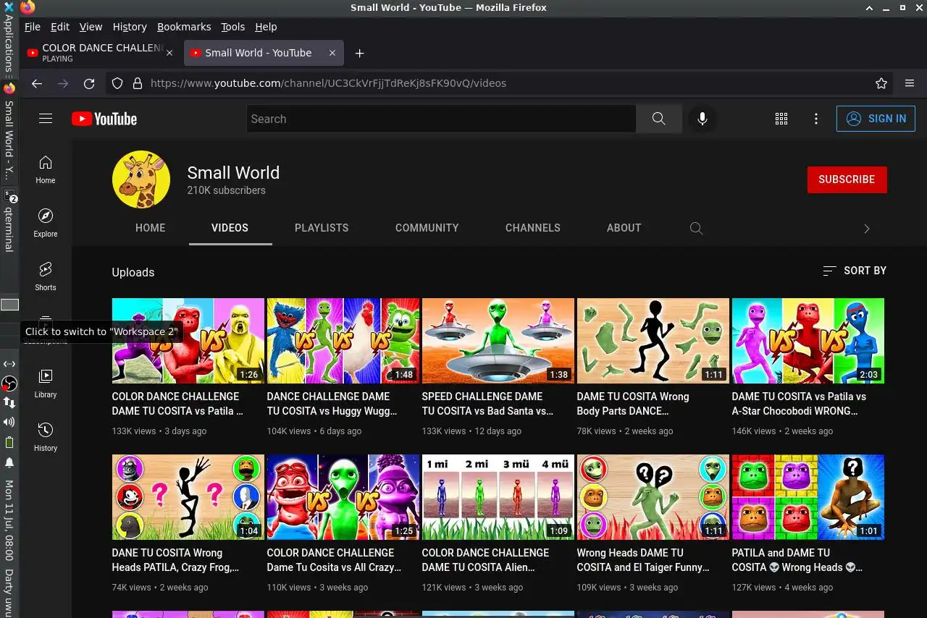Switch to the PLAYLISTS tab
The height and width of the screenshot is (618, 927).
coord(322,228)
